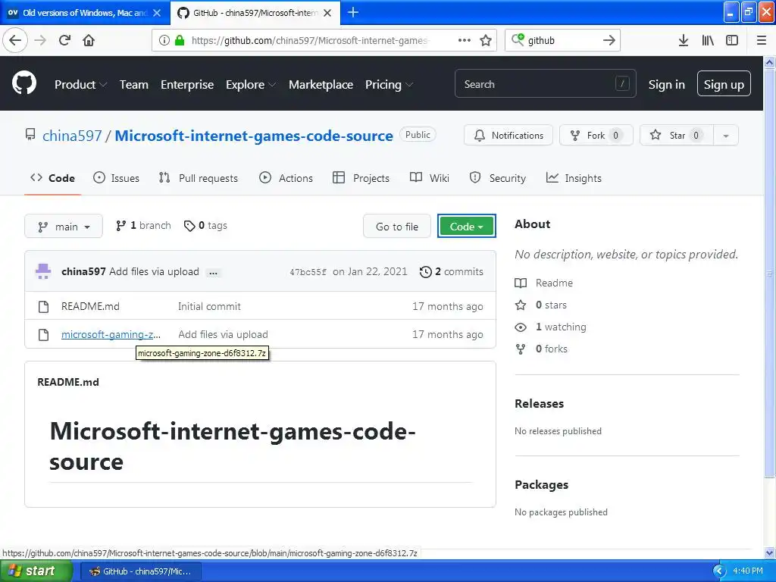View the 1 branch link

tap(143, 226)
